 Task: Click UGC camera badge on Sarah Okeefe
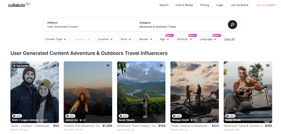[x=124, y=116]
